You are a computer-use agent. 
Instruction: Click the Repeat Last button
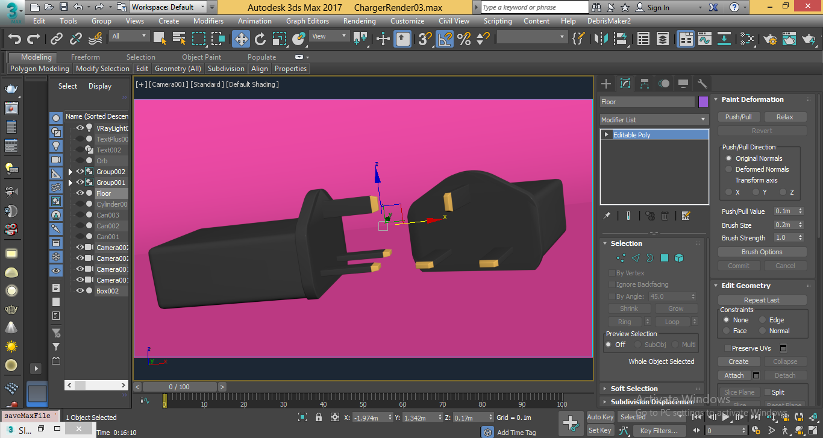click(x=762, y=300)
